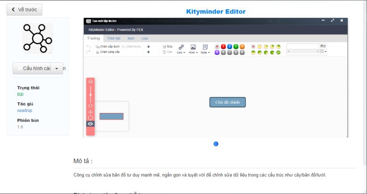Click the Note page icon
Viewport: 367px width, 194px height.
click(x=205, y=47)
